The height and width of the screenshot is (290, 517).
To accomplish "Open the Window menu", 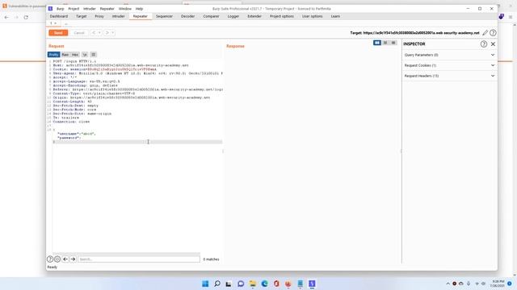I will pyautogui.click(x=125, y=9).
